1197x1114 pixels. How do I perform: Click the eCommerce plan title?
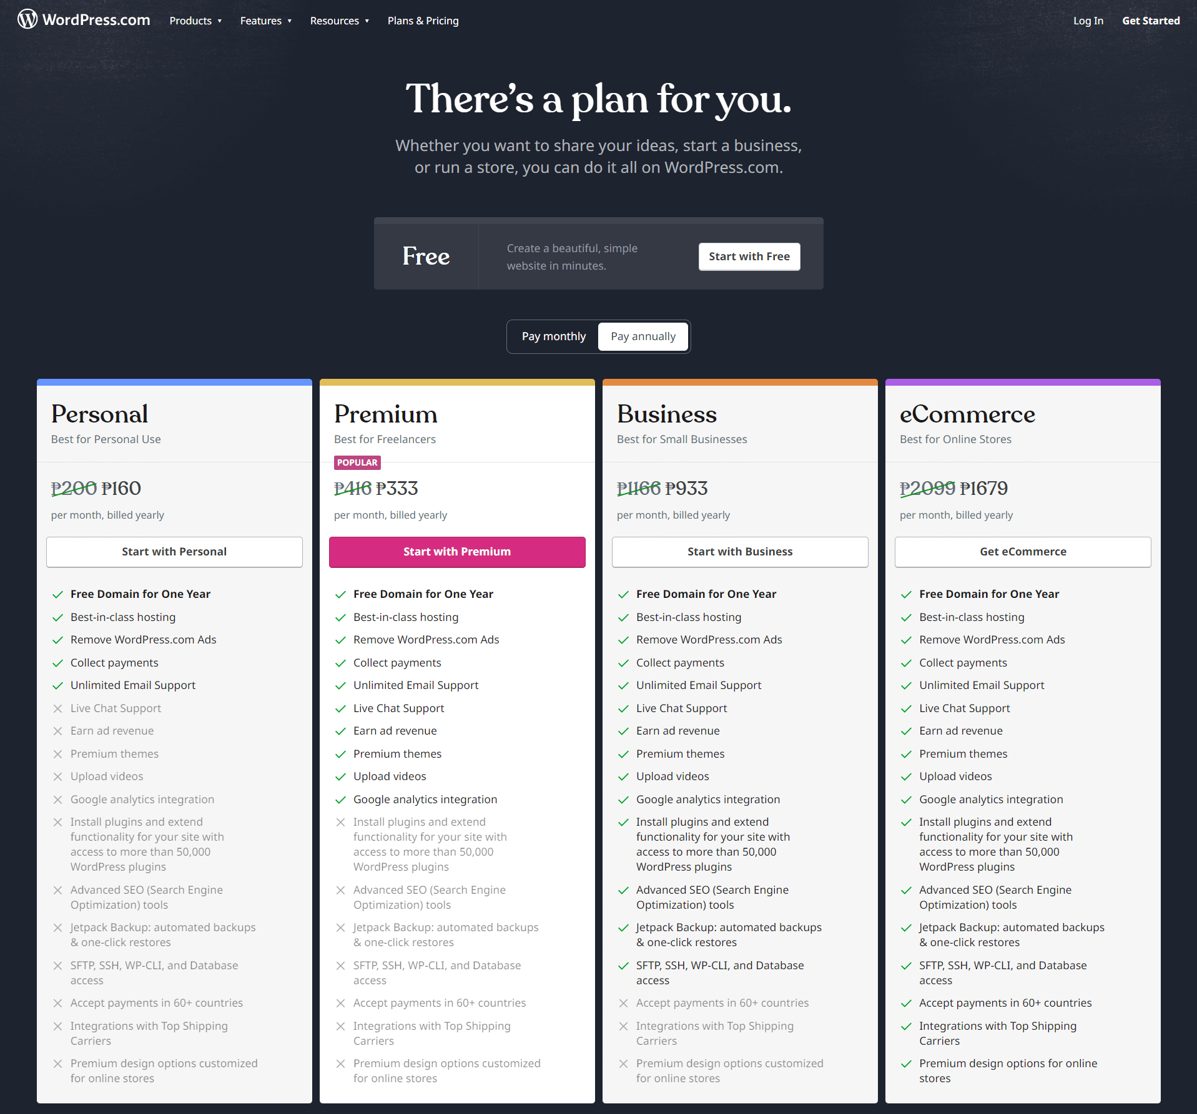(x=967, y=414)
